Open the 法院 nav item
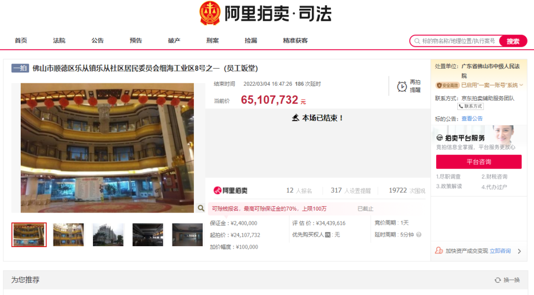 click(59, 40)
